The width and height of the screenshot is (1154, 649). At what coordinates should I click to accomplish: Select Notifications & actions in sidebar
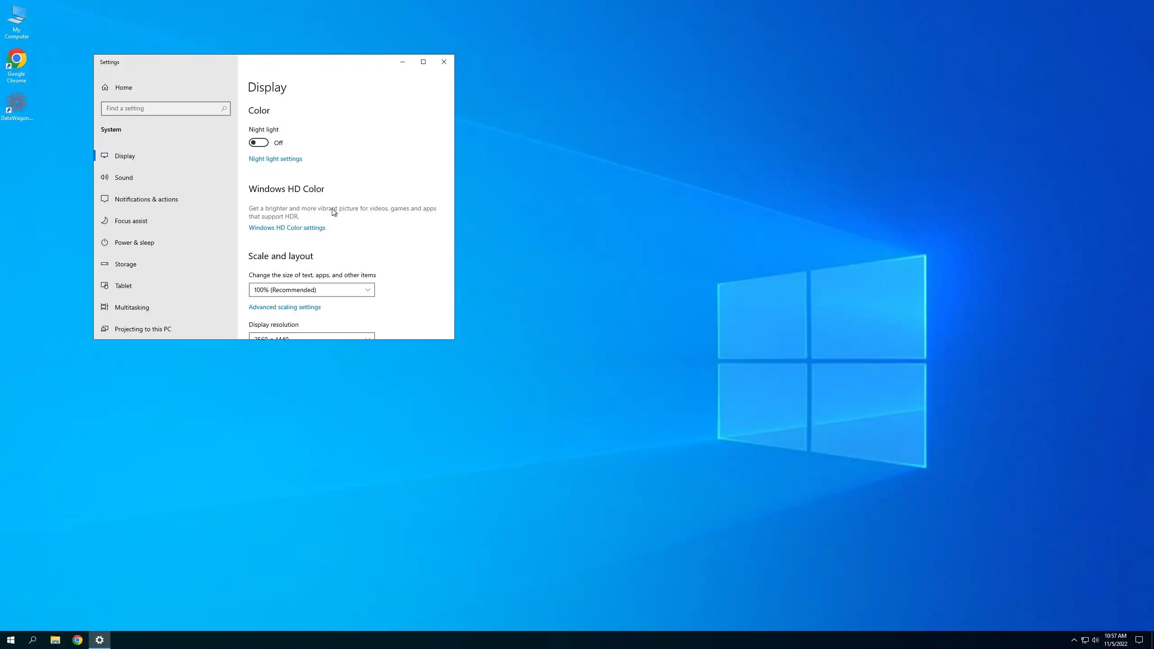(x=146, y=199)
